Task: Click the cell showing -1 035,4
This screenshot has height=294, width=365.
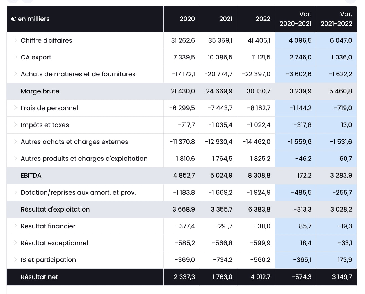Action: (220, 125)
